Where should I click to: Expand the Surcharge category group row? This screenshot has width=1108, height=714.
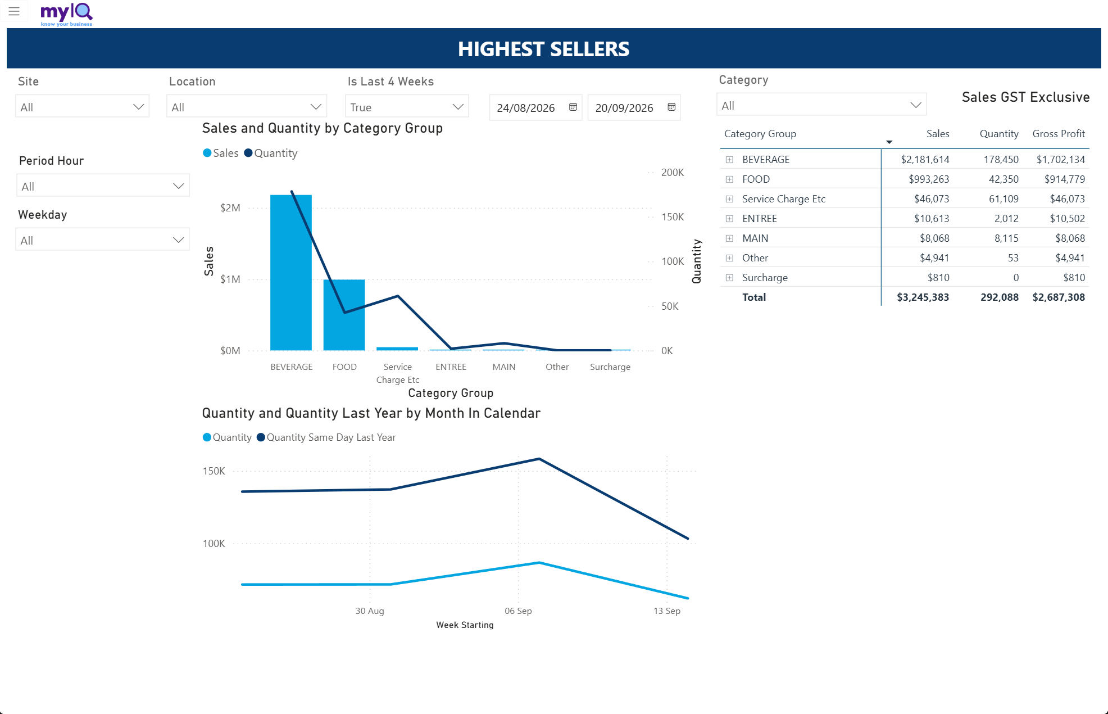coord(729,278)
